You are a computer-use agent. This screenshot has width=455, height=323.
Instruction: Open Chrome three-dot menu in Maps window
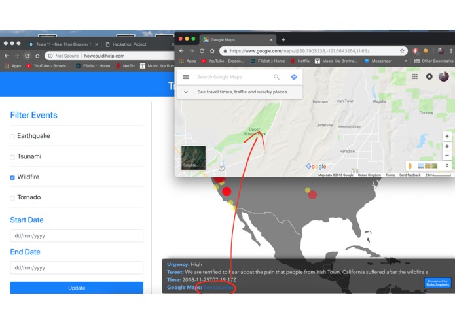(451, 51)
